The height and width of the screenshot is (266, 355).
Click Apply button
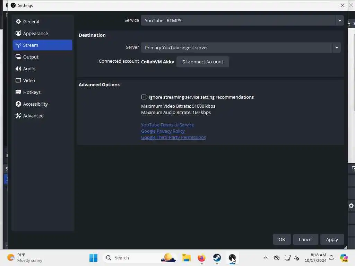[332, 239]
